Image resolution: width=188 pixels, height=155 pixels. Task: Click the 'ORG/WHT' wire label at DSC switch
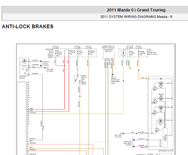35,65
